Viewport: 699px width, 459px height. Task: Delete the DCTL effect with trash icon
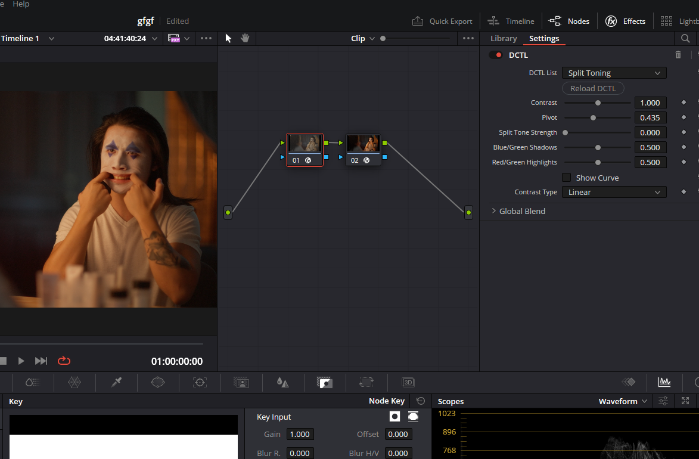pos(678,54)
